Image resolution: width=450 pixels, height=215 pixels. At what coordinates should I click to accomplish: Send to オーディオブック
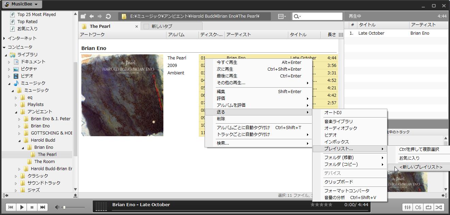coord(350,128)
